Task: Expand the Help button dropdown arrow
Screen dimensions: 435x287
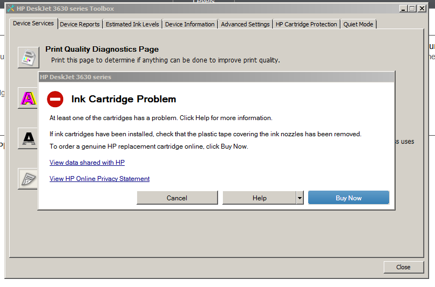Action: point(300,198)
